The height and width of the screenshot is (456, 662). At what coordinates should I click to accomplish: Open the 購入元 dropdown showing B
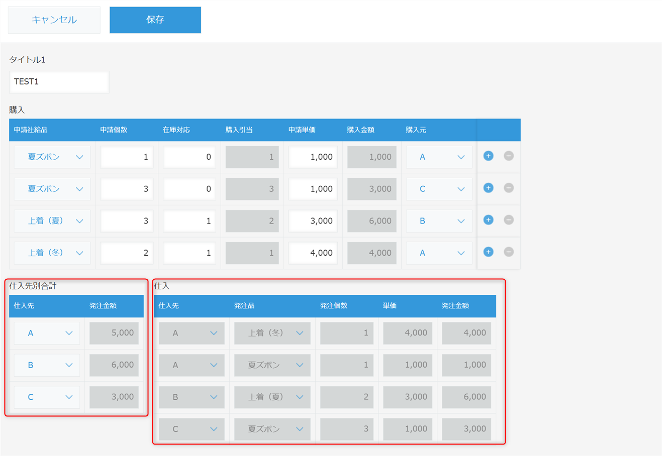[x=439, y=221]
